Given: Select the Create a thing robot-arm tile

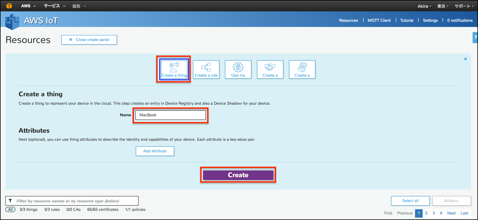Looking at the screenshot, I should coord(174,69).
